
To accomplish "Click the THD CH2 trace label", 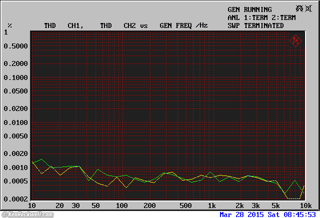I will point(118,25).
